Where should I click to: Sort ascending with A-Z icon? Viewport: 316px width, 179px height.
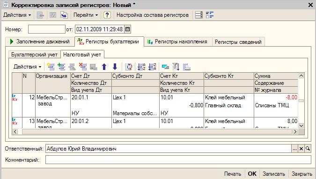click(x=141, y=67)
